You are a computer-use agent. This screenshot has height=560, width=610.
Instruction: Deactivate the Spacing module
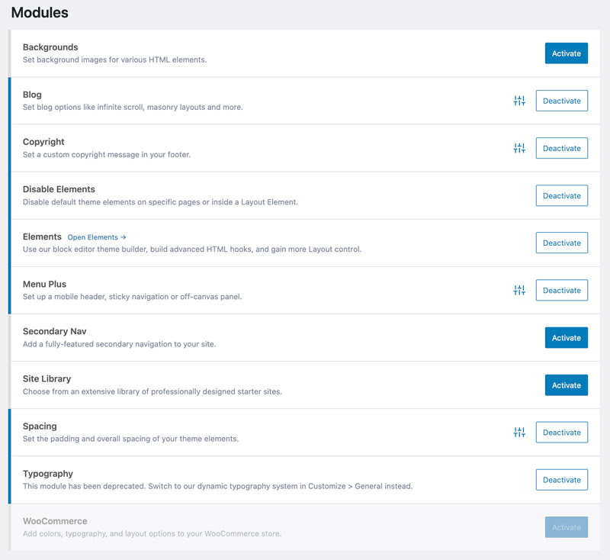561,433
